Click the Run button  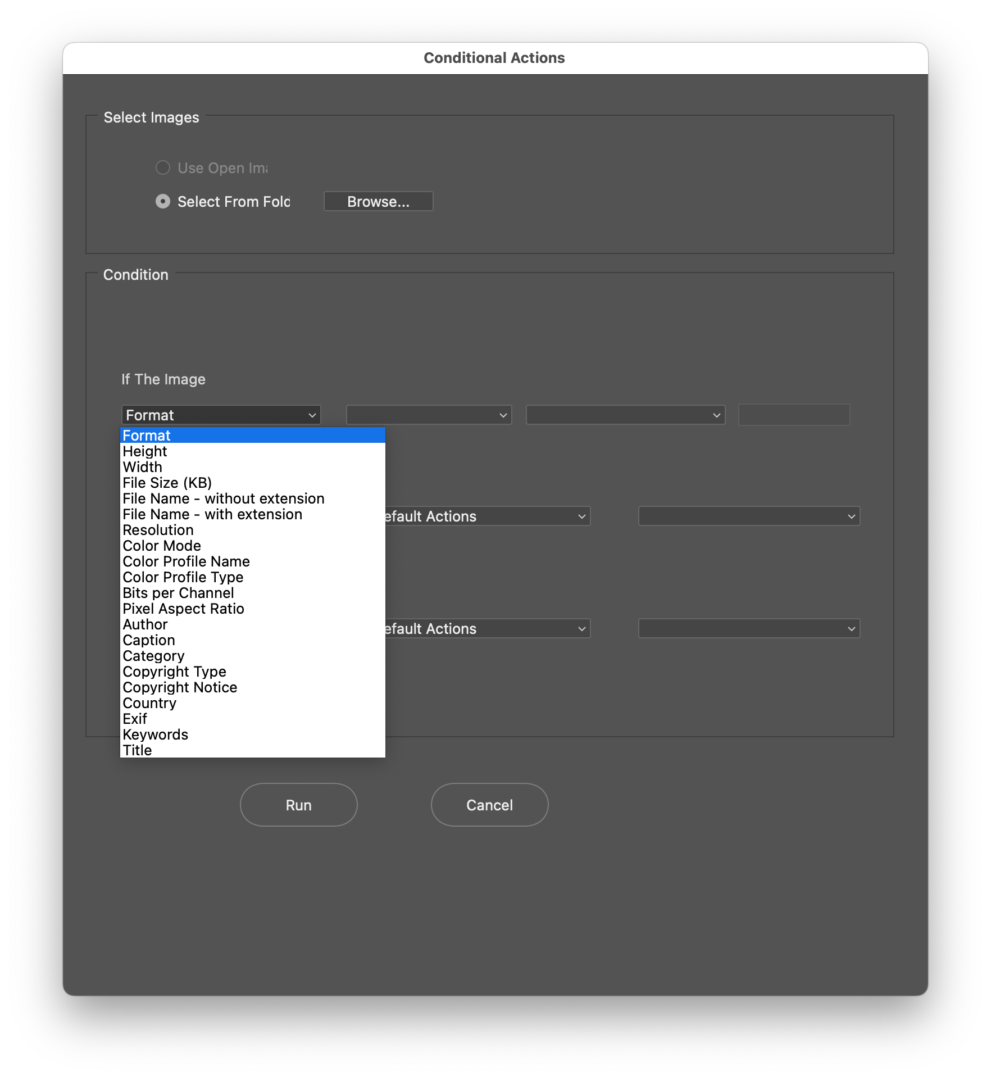298,805
